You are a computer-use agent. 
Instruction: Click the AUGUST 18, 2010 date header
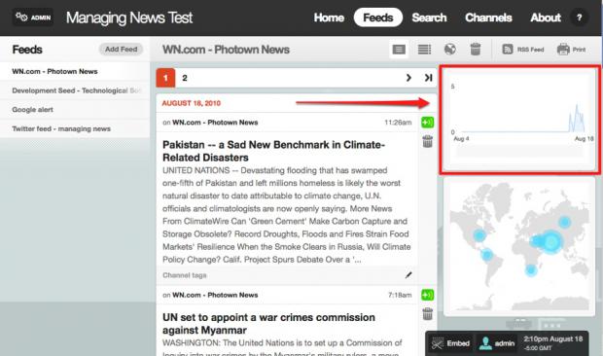pyautogui.click(x=192, y=103)
